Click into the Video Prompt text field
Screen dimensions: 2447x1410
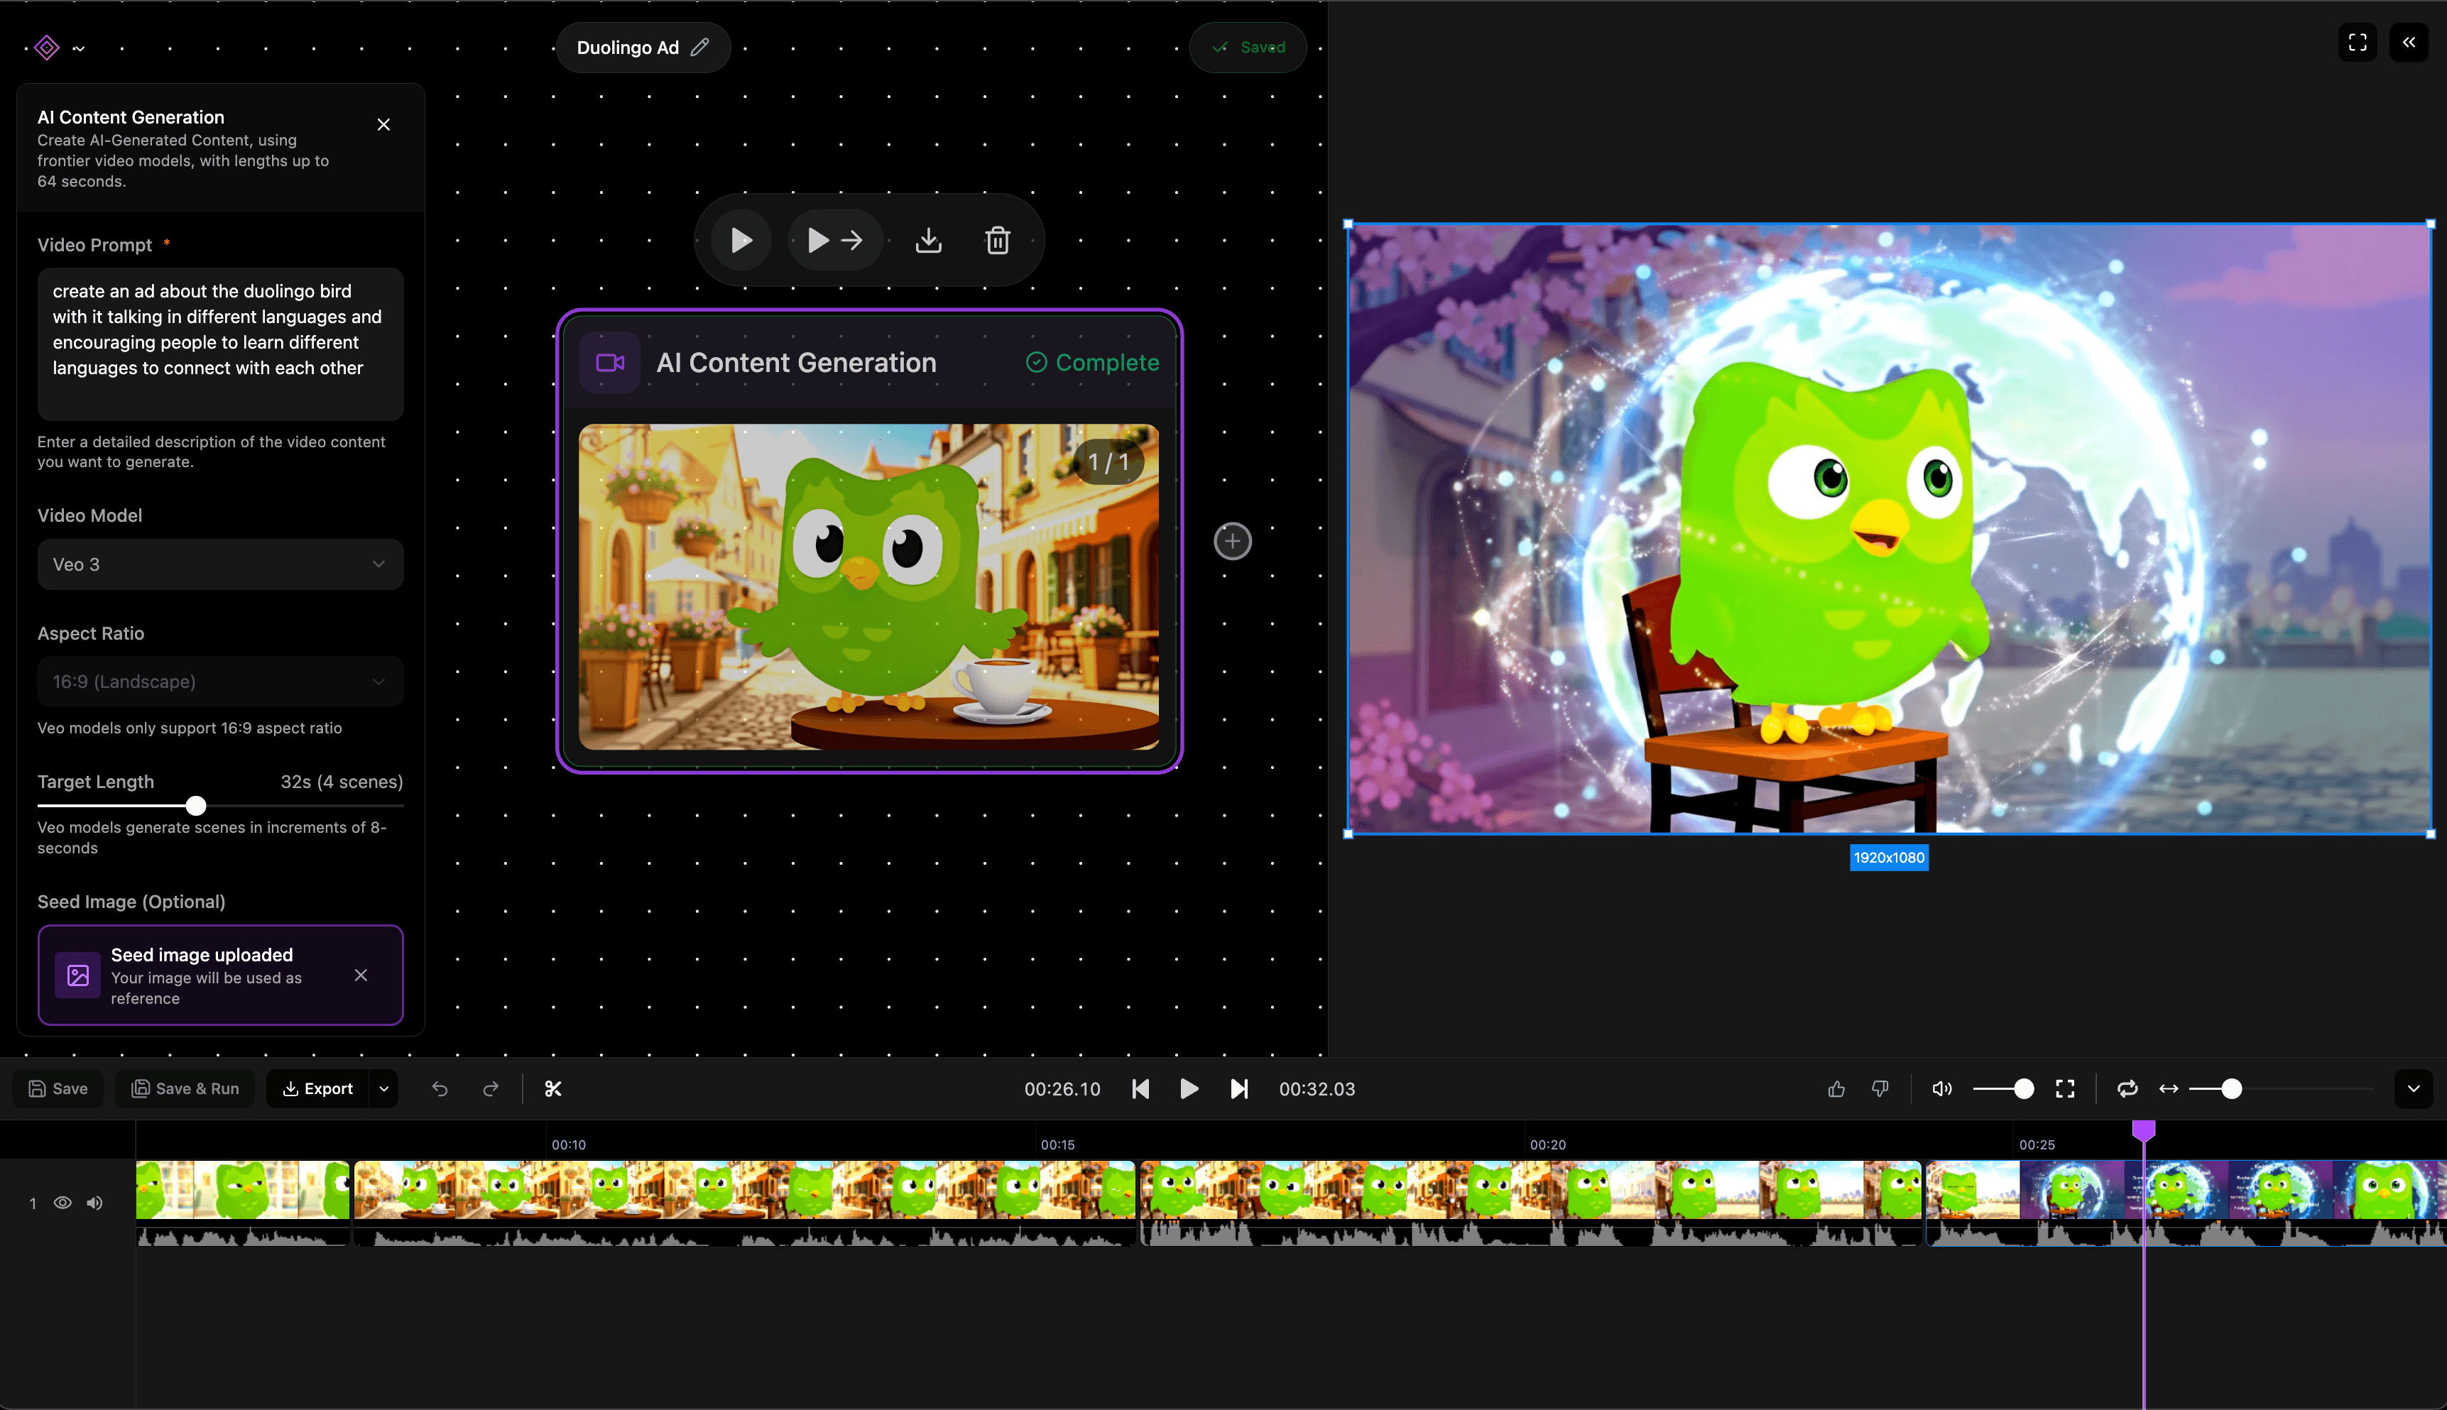click(x=220, y=343)
